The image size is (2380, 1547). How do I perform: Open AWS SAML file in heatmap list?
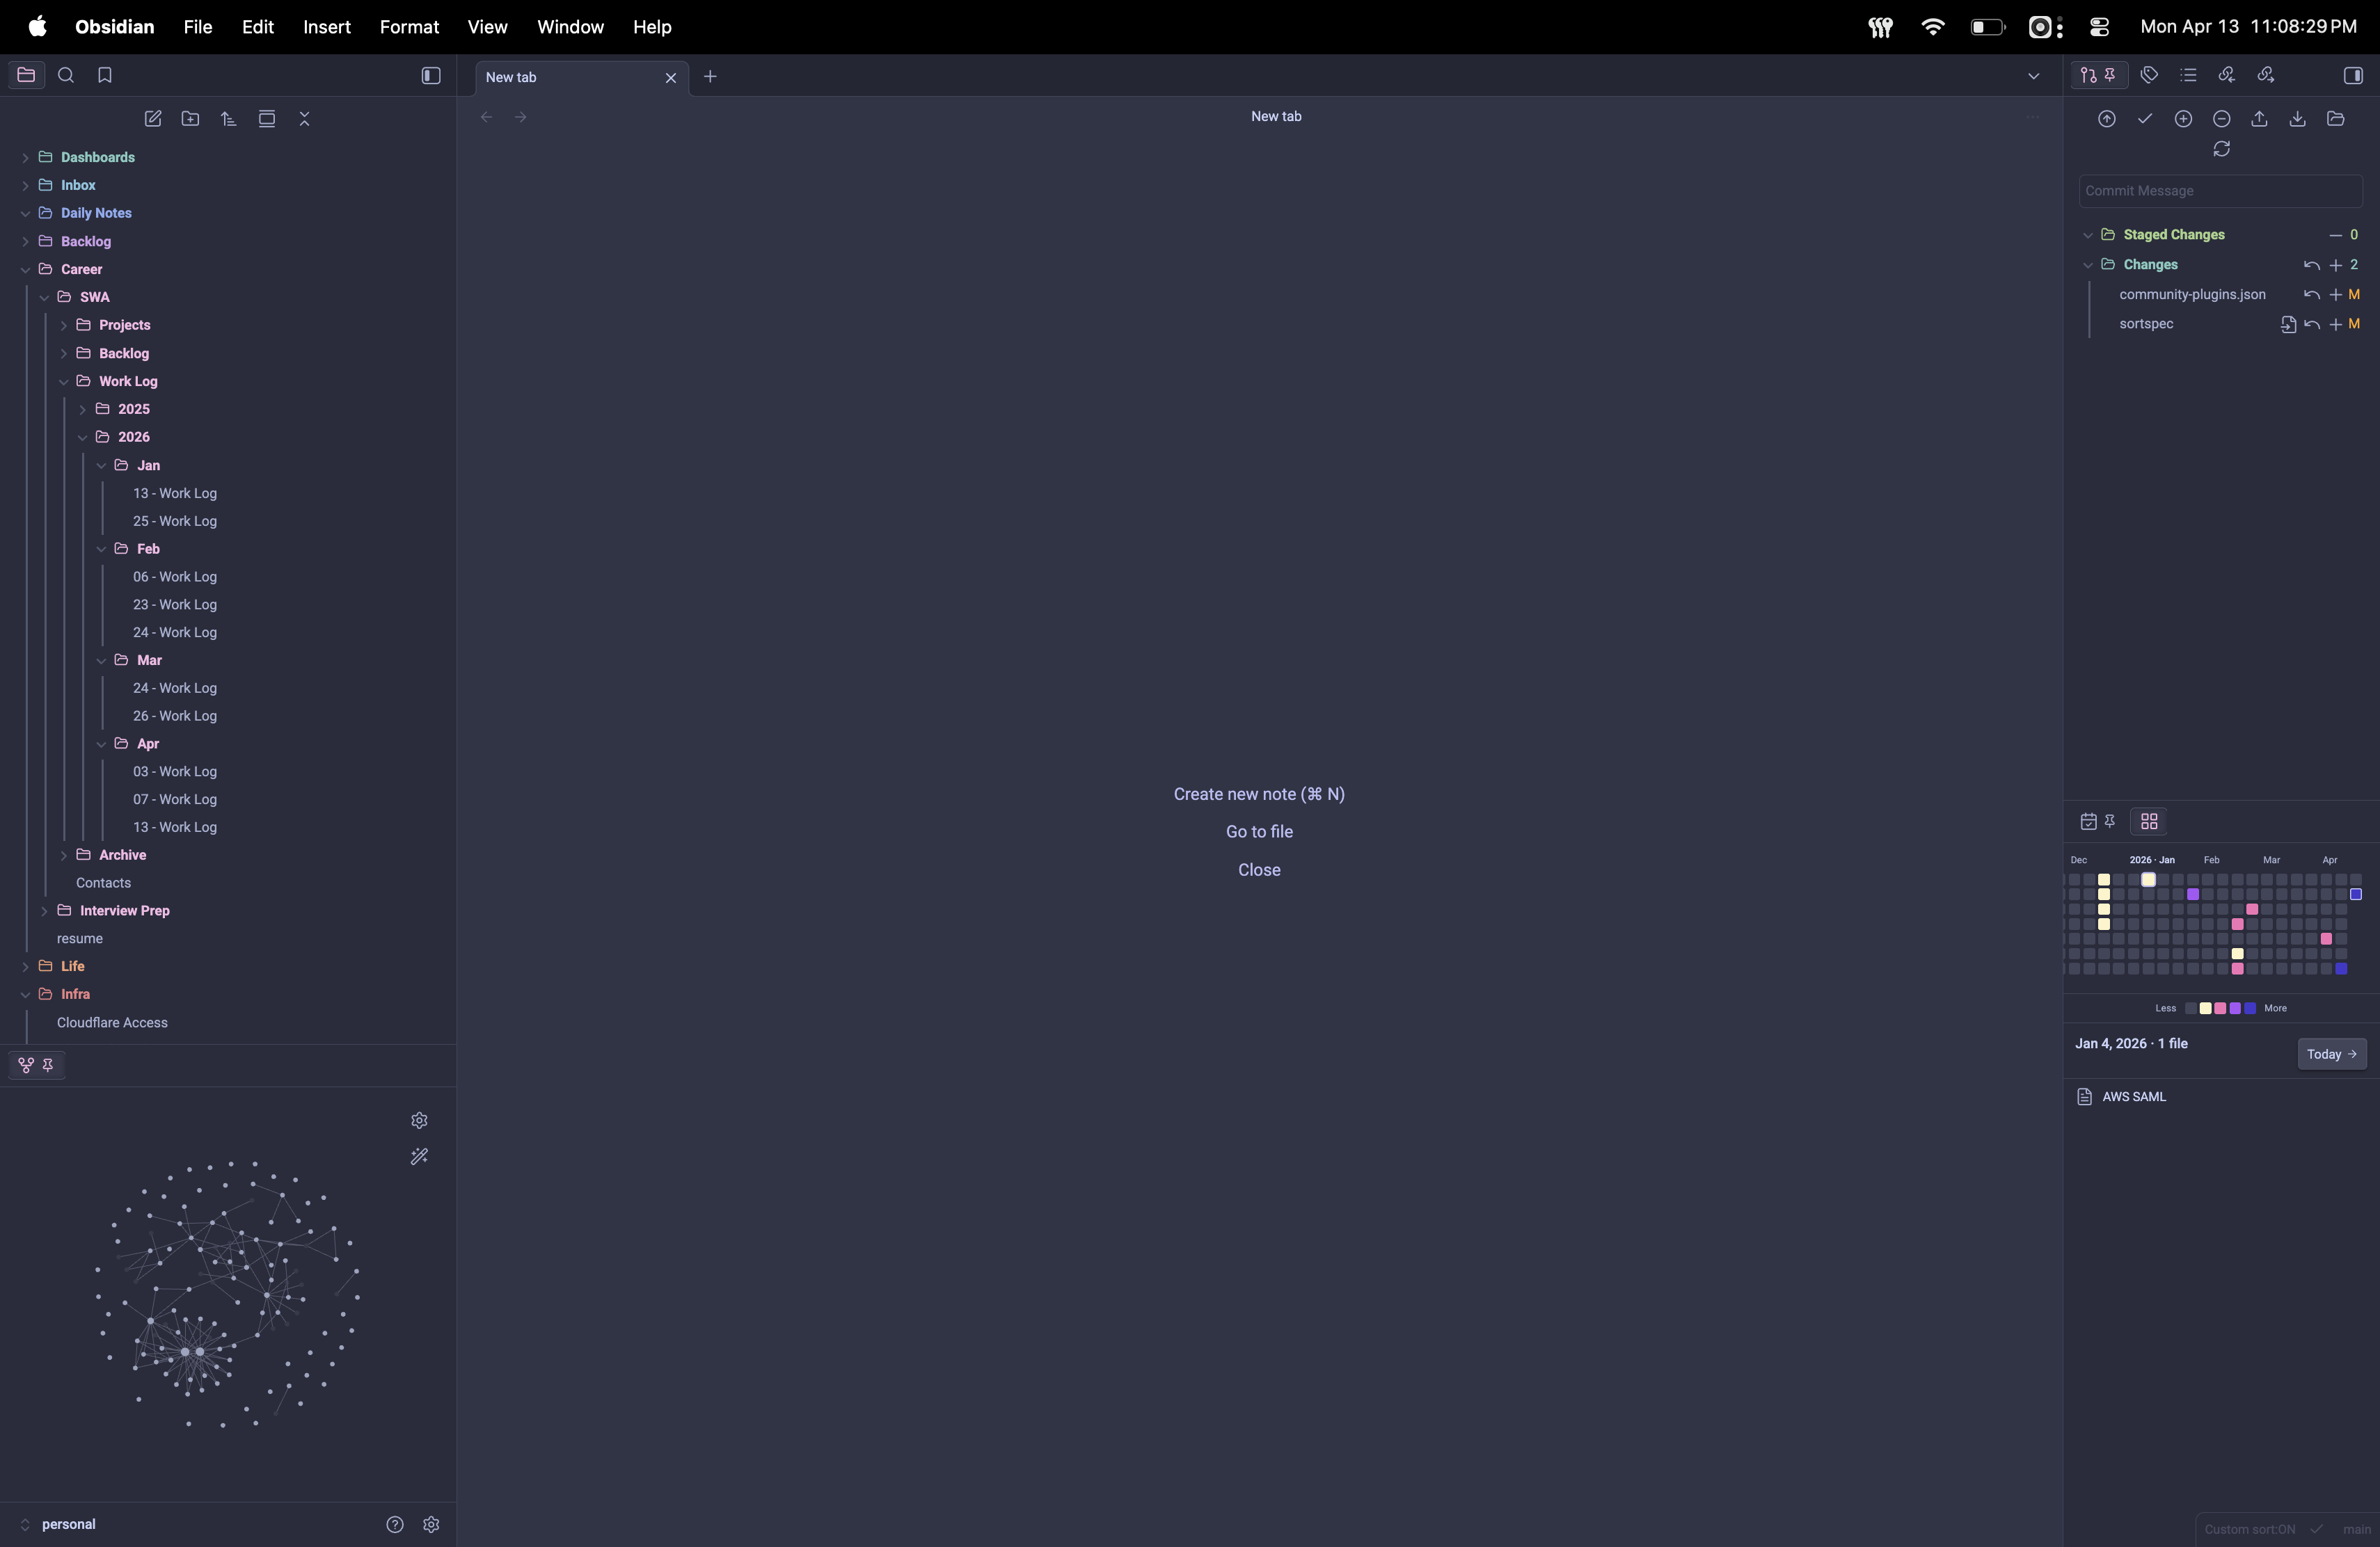pos(2134,1097)
